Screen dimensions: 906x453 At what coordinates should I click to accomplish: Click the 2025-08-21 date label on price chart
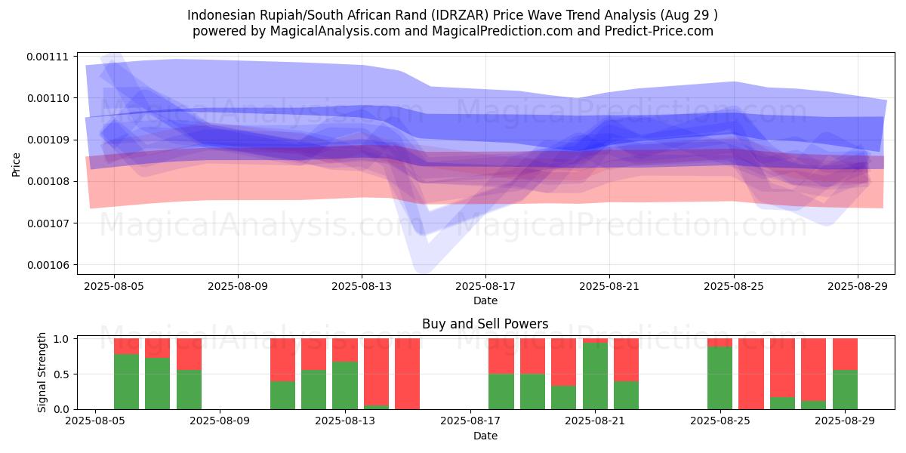pos(609,286)
